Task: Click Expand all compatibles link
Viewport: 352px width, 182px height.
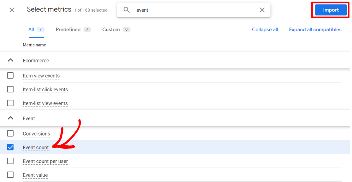Action: [315, 30]
